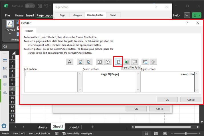The width and height of the screenshot is (204, 136).
Task: Click the zoom out minus button
Action: [172, 133]
